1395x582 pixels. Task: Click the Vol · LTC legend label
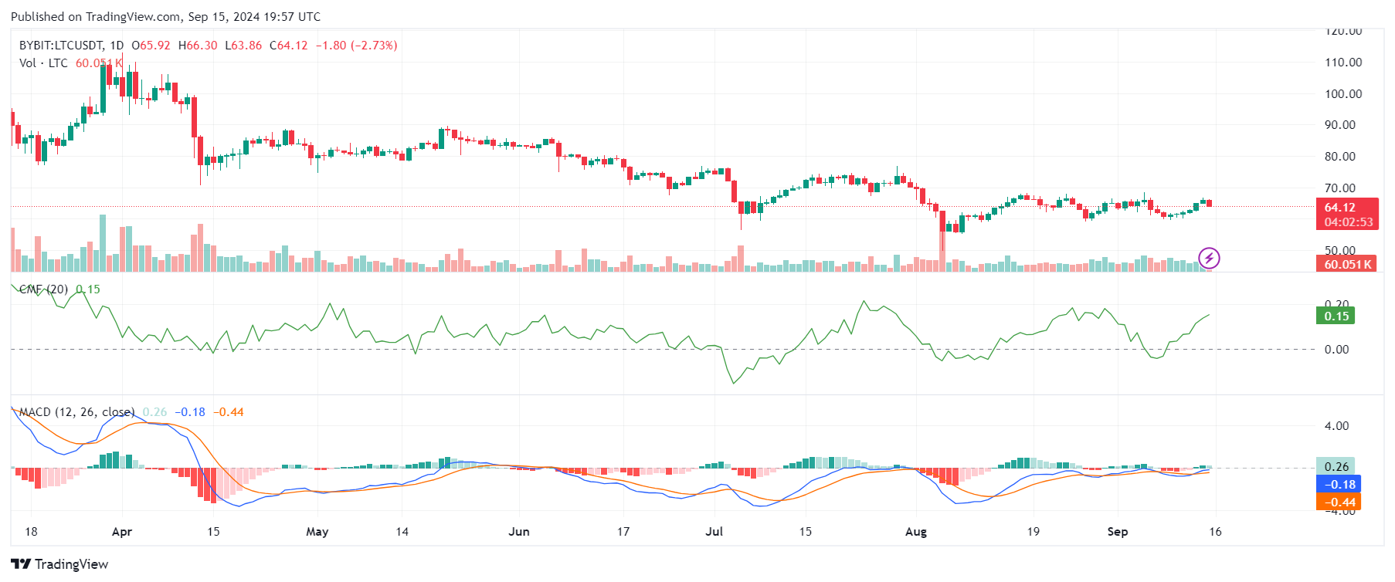[x=43, y=63]
